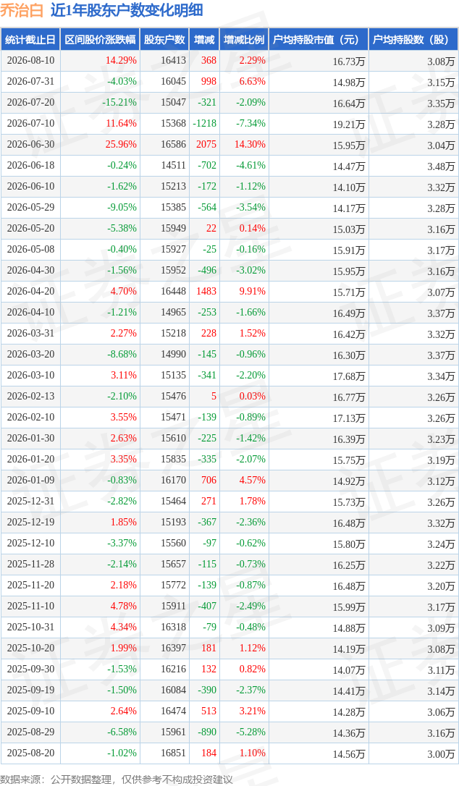Screen dimensions: 459x786
Task: Click the 2025-12-31 date cell
Action: click(30, 502)
